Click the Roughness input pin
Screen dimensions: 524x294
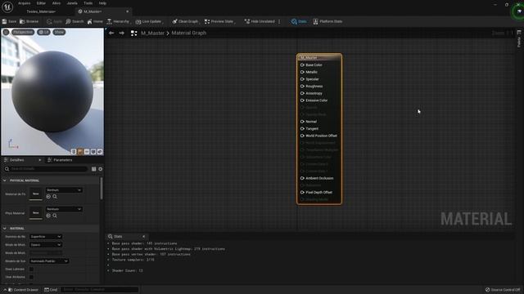coord(302,87)
